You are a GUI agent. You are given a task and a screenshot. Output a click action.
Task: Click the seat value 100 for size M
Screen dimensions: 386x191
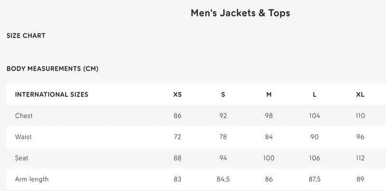point(269,158)
